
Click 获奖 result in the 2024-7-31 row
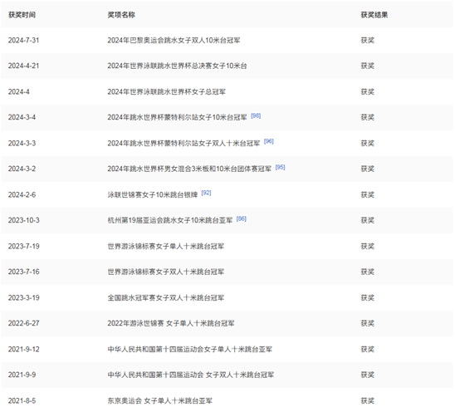367,41
